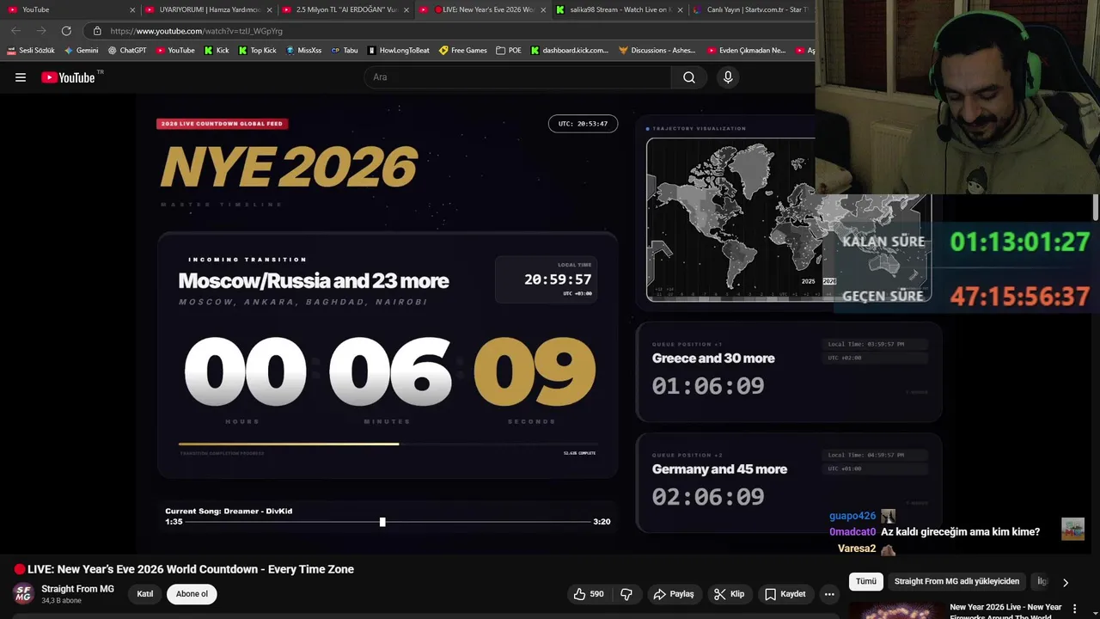
Task: Click the 34,3 B abone subscriber count
Action: (x=61, y=601)
